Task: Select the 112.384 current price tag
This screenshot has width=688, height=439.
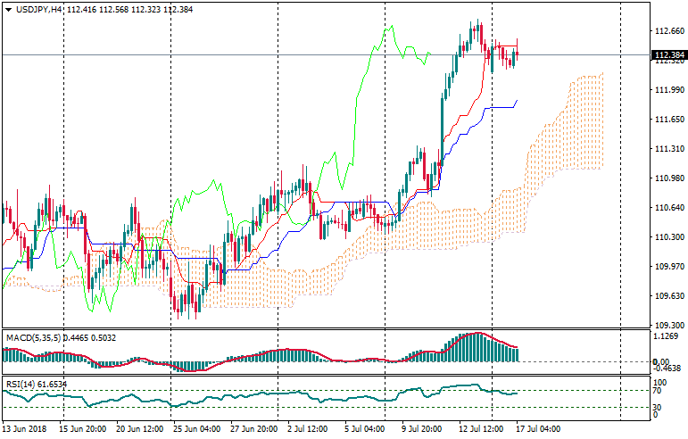Action: [x=668, y=55]
